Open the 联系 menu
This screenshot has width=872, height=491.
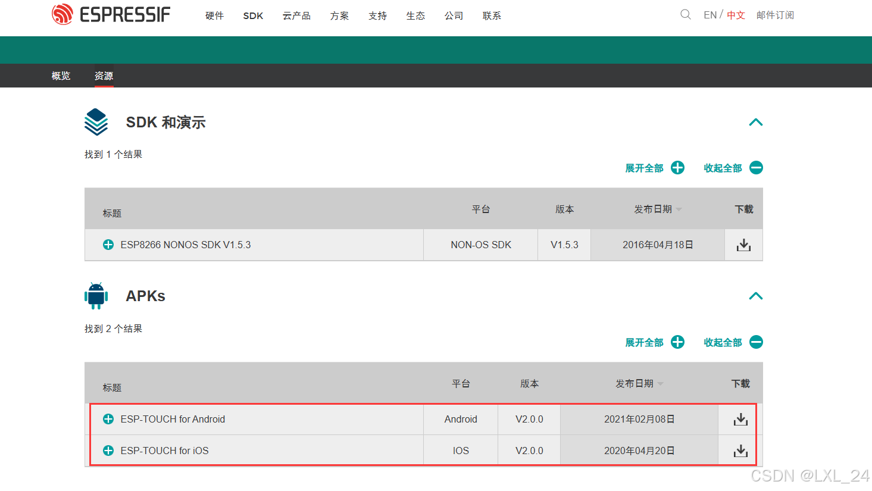click(x=492, y=16)
